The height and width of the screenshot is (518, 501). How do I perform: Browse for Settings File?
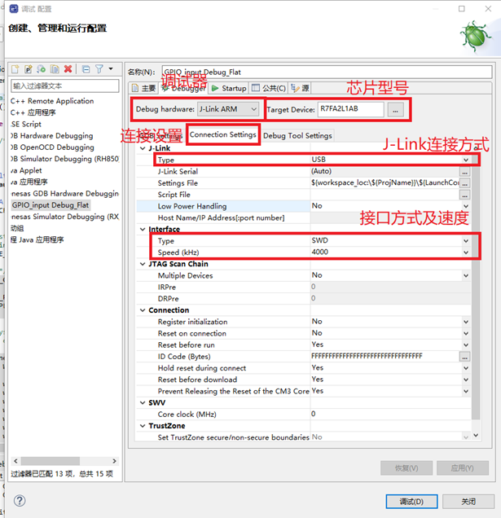point(464,183)
